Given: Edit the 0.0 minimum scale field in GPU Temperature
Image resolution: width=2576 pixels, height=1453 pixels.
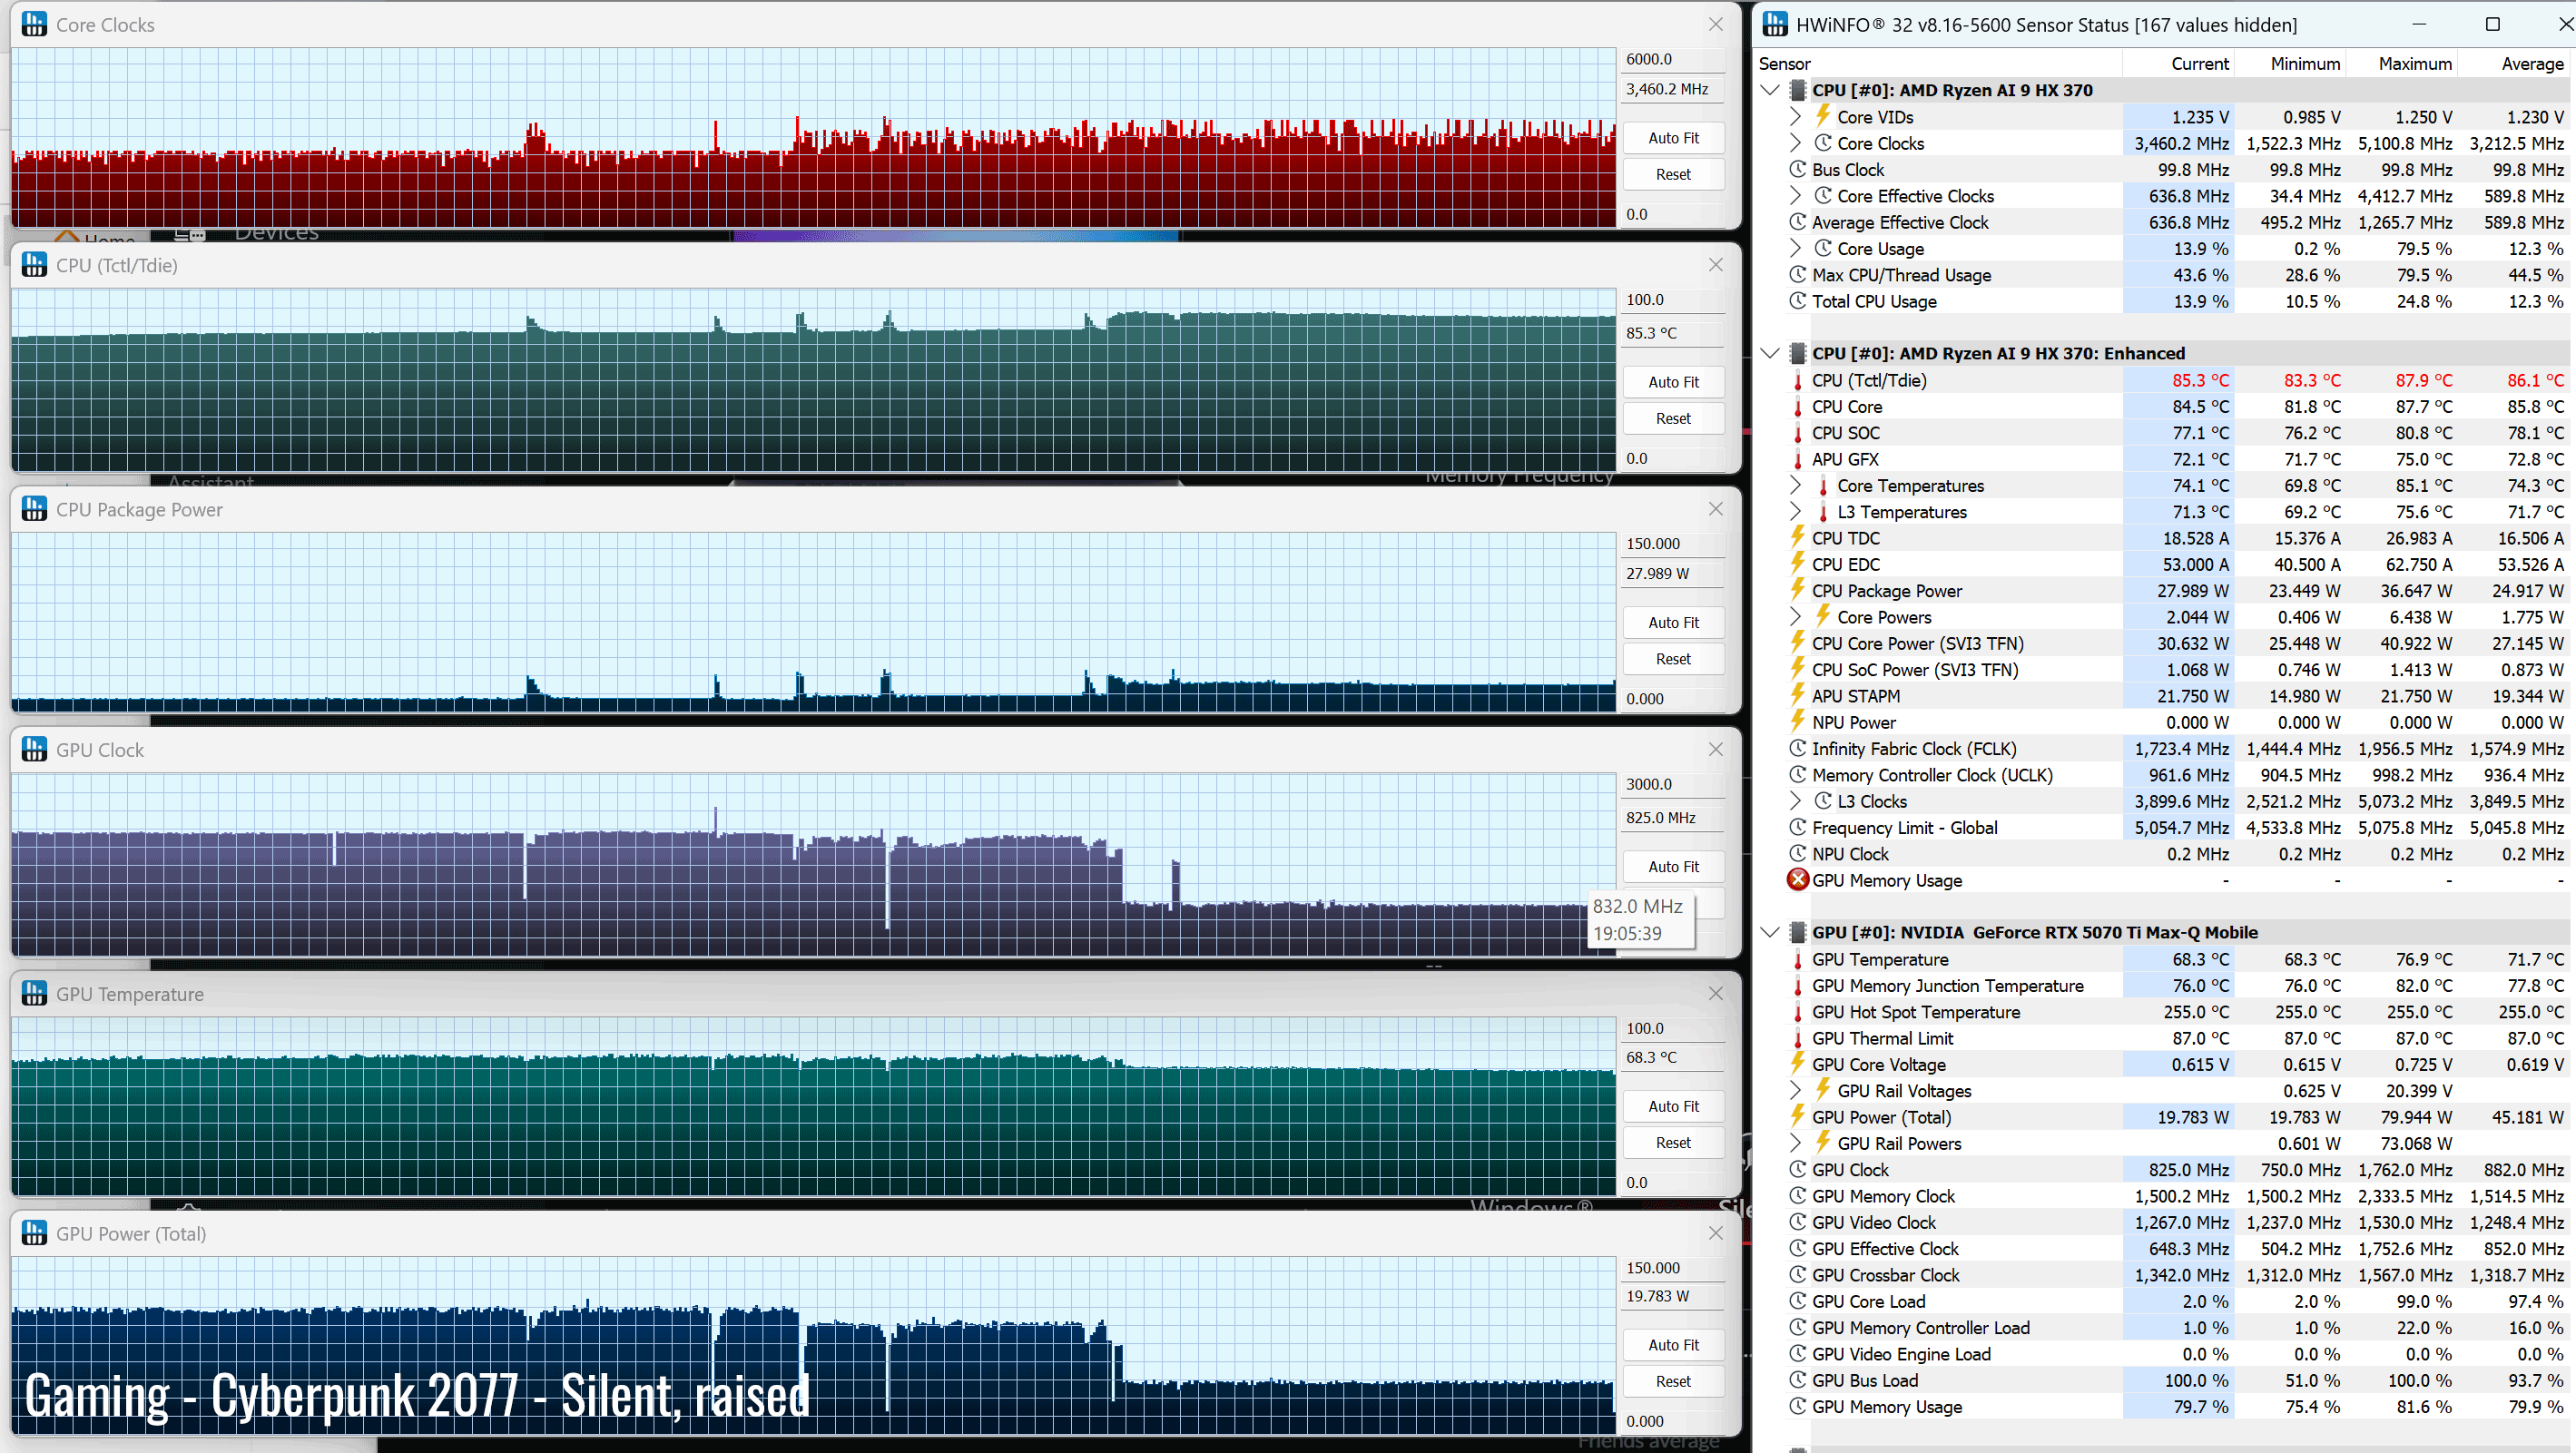Looking at the screenshot, I should tap(1673, 1182).
